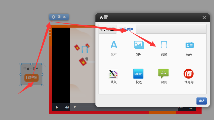The width and height of the screenshot is (214, 120).
Task: Click the sliders adjust icon in floating toolbar
Action: (59, 17)
